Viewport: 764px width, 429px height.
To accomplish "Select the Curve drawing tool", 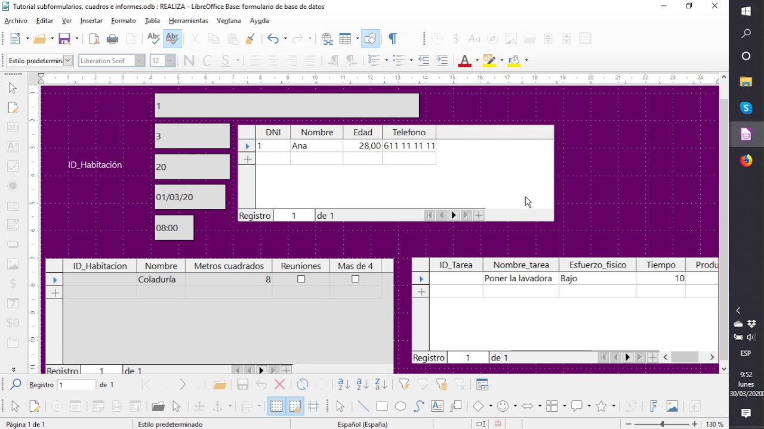I will click(419, 406).
